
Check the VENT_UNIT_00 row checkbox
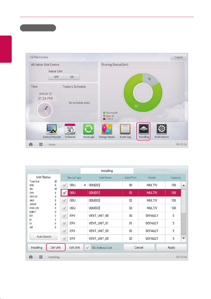coord(65,215)
